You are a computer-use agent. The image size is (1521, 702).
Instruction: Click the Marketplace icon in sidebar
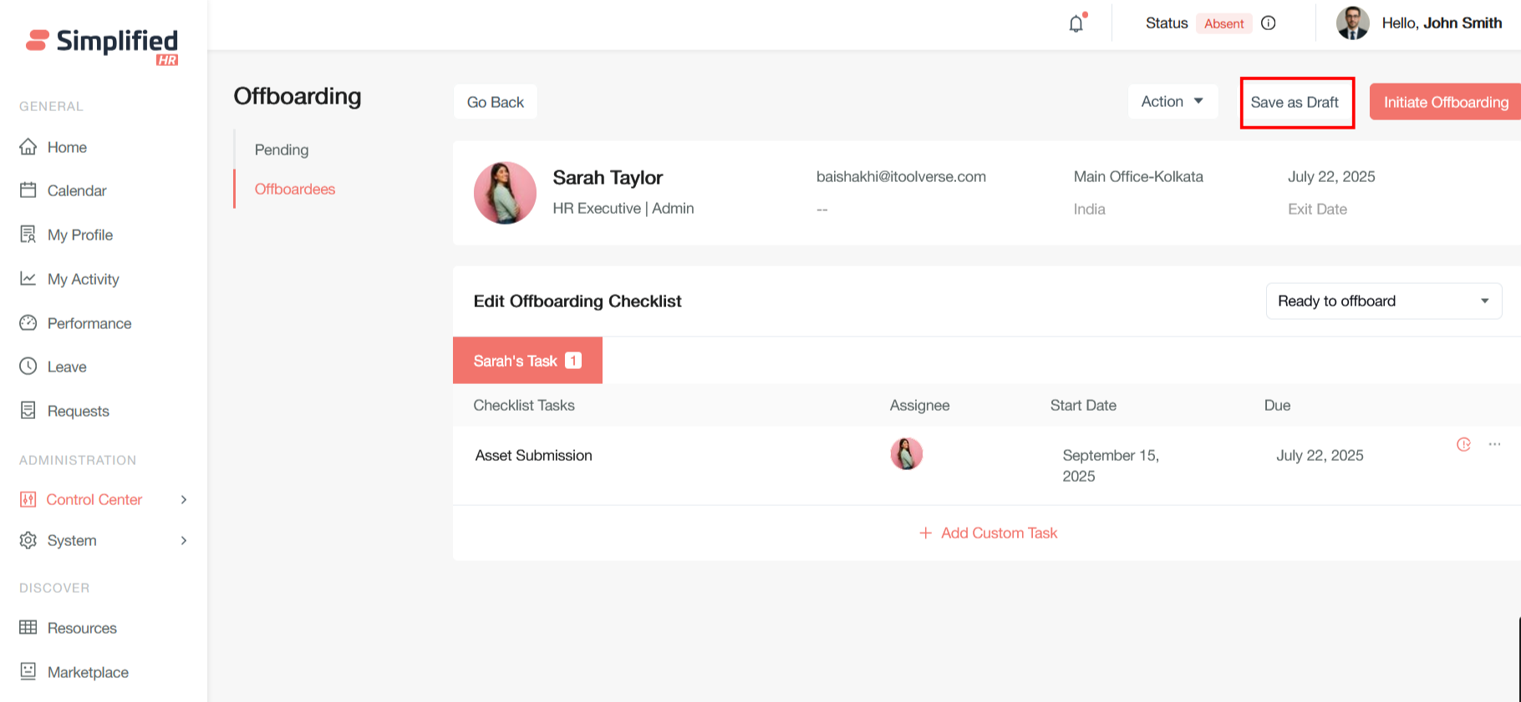coord(28,671)
